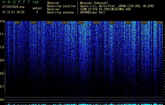Click the 2030 time marker

click(x=159, y=23)
